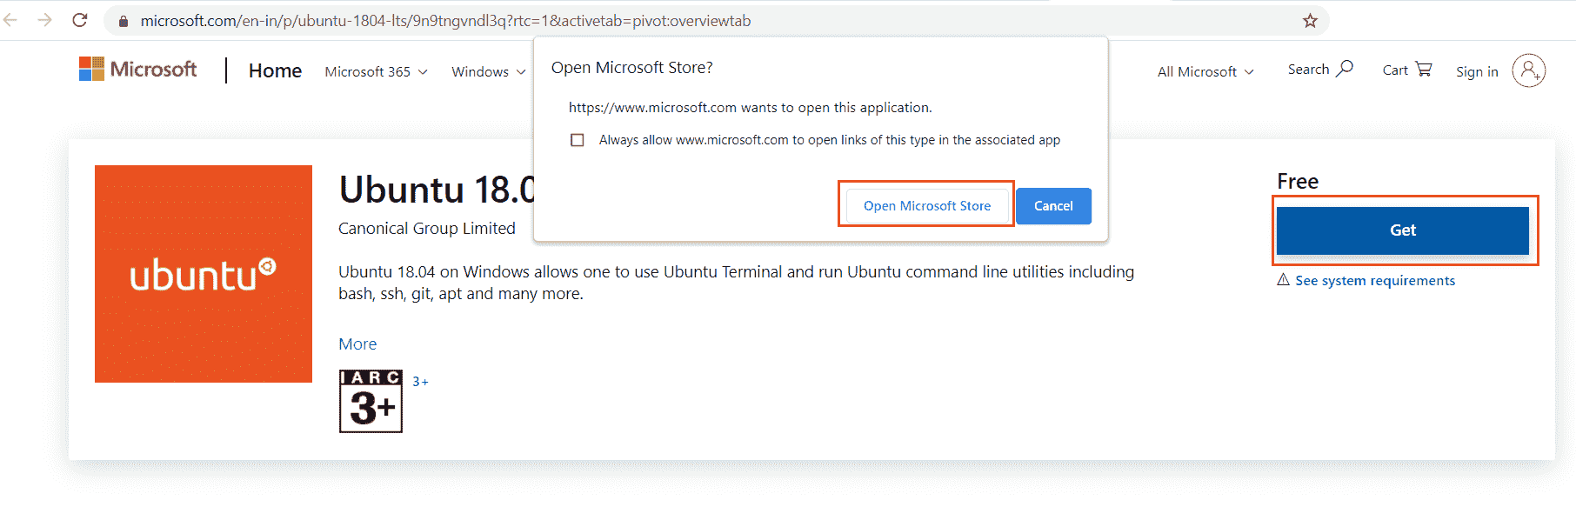Click the More description link
This screenshot has width=1576, height=507.
(x=357, y=344)
